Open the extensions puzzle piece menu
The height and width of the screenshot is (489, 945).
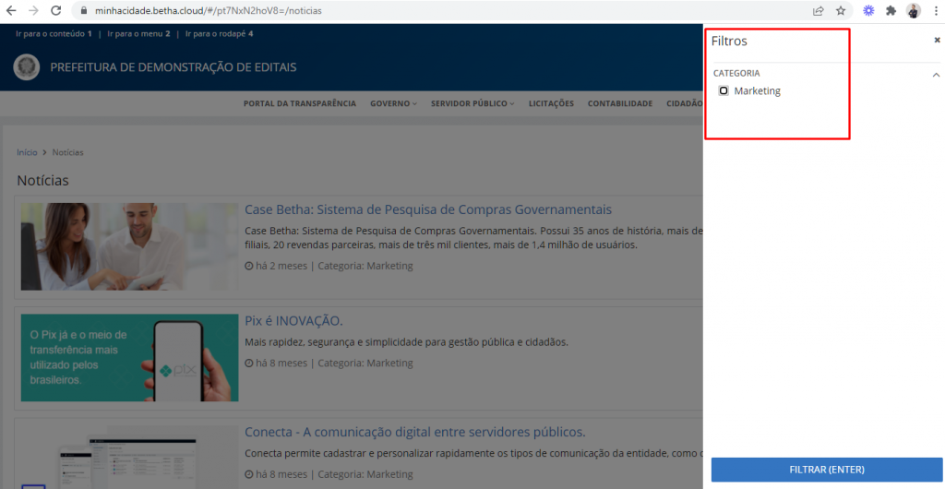[891, 11]
